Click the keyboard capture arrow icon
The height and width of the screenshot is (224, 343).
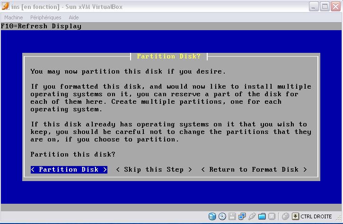296,217
